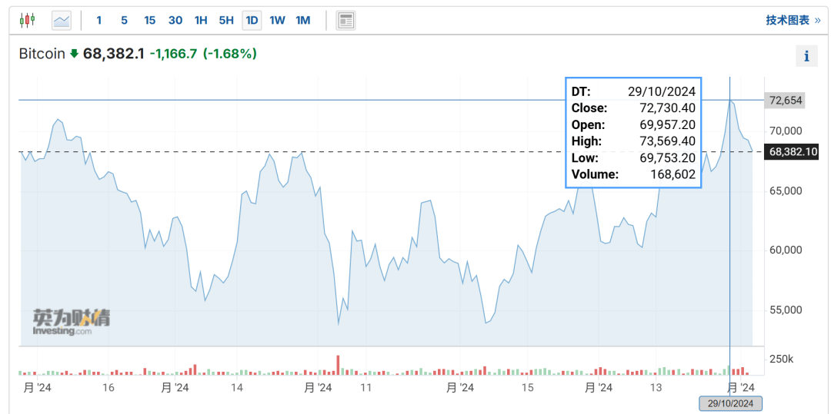Click the blue info icon
This screenshot has width=831, height=414.
coord(806,56)
